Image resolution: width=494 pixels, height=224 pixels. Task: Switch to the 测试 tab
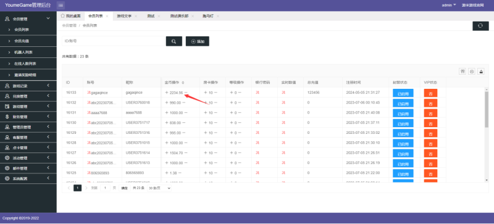click(151, 16)
